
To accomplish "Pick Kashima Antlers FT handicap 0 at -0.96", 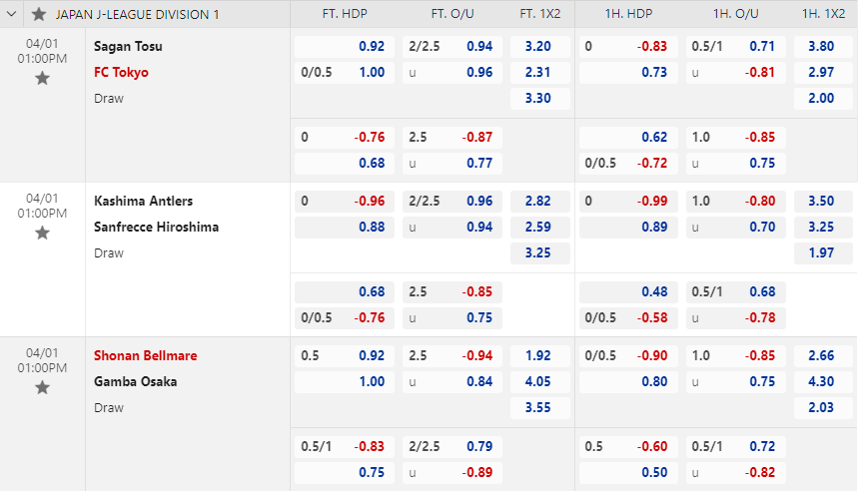I will [x=345, y=202].
